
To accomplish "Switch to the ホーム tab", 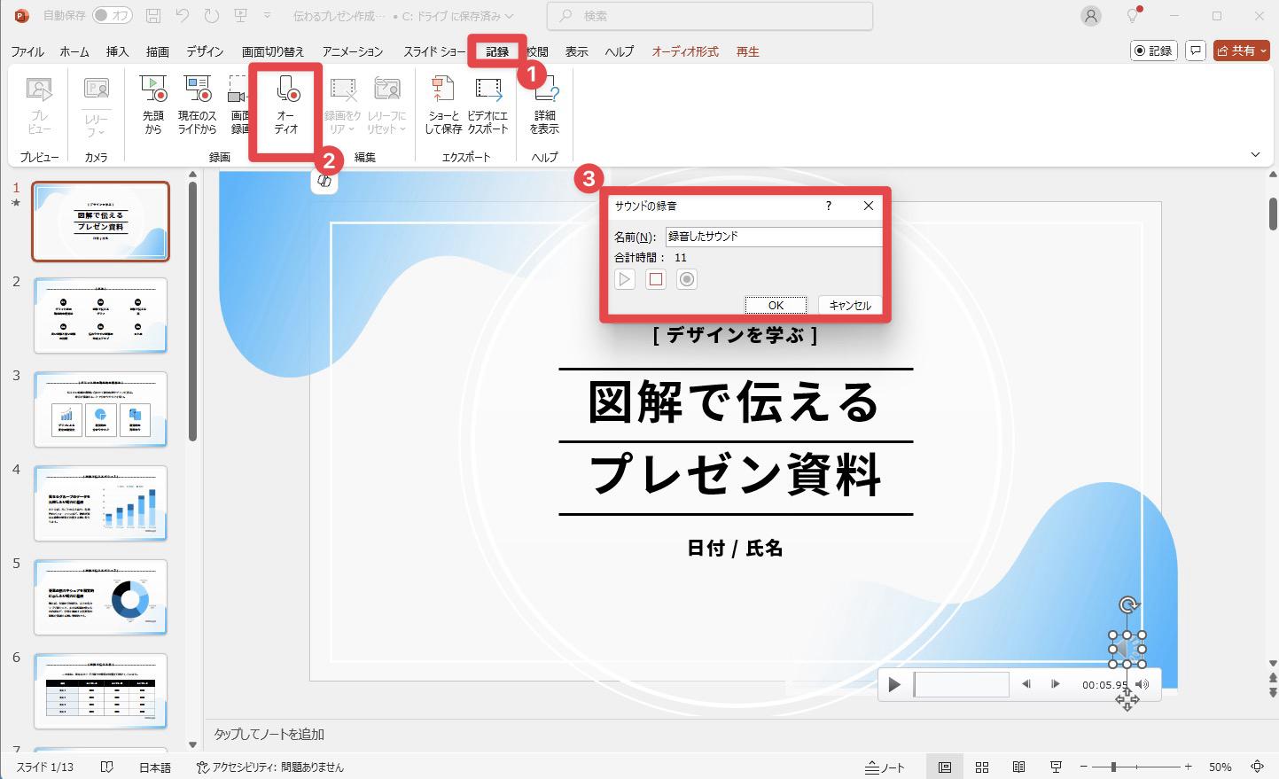I will [x=74, y=51].
